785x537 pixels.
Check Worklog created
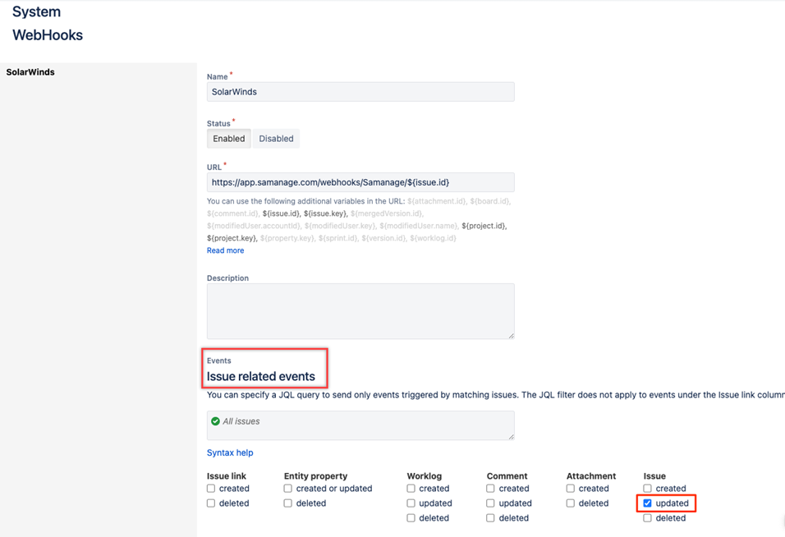click(411, 489)
